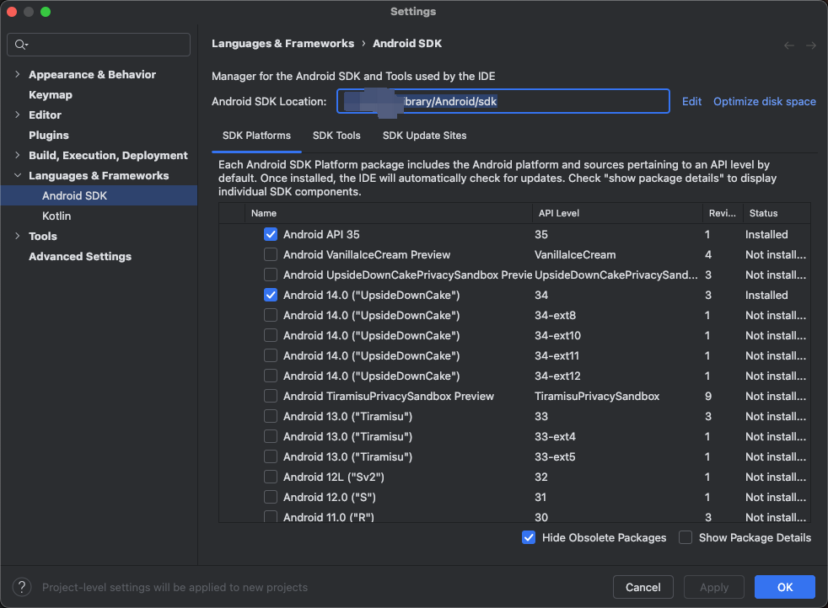The width and height of the screenshot is (828, 608).
Task: Switch to the SDK Tools tab
Action: pos(336,136)
